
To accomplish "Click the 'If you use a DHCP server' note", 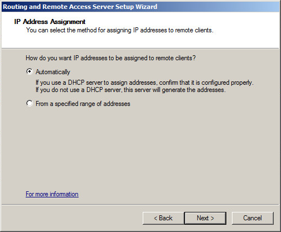I will (x=144, y=83).
